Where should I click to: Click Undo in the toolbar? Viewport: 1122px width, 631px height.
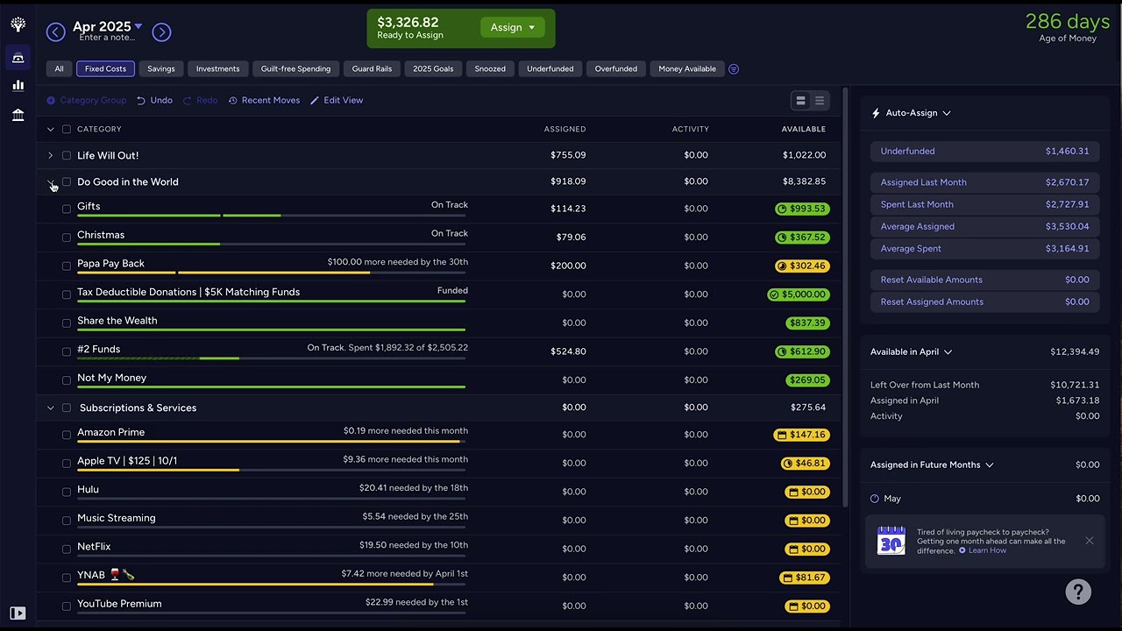coord(155,101)
